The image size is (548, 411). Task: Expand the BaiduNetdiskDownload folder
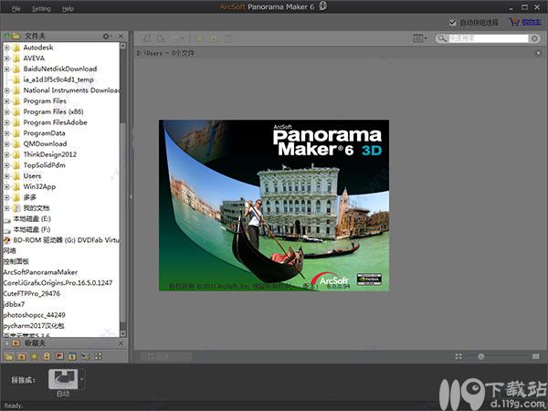[x=6, y=69]
